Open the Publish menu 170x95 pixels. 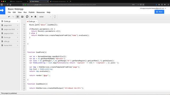coord(32,12)
